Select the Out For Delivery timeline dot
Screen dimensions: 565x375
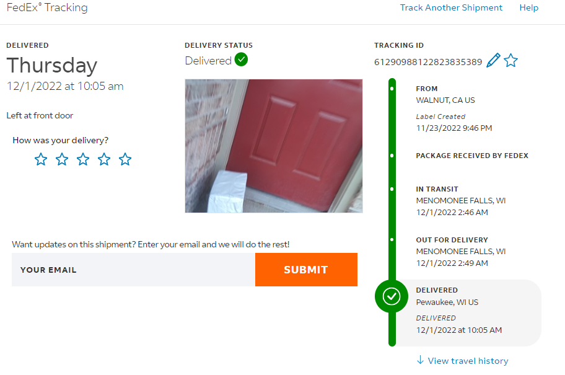(x=392, y=239)
